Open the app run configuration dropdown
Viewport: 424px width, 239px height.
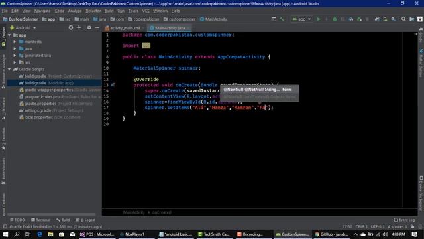pyautogui.click(x=301, y=19)
